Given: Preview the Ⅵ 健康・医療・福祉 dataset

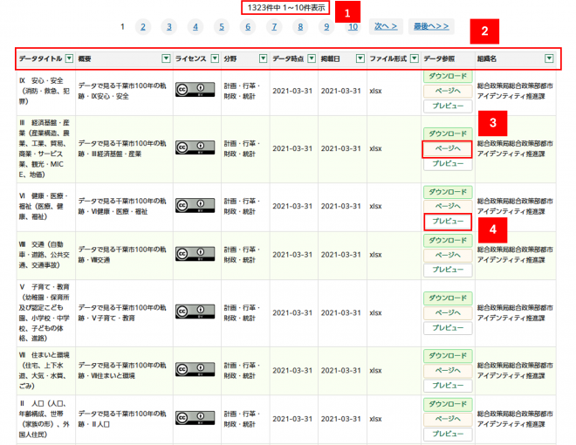Looking at the screenshot, I should 448,222.
